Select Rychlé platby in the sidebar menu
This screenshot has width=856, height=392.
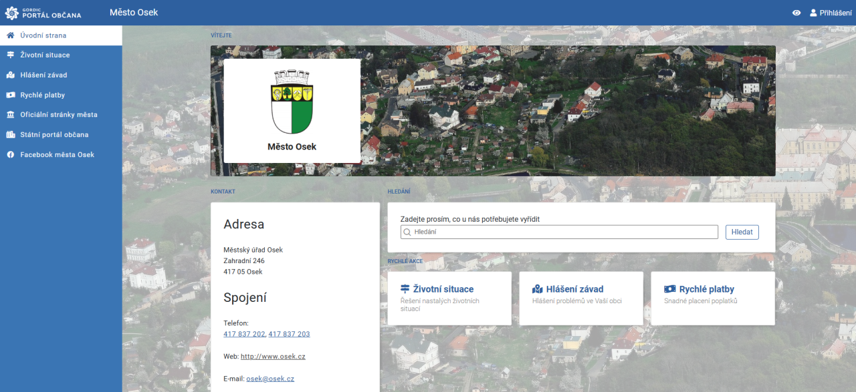tap(43, 95)
